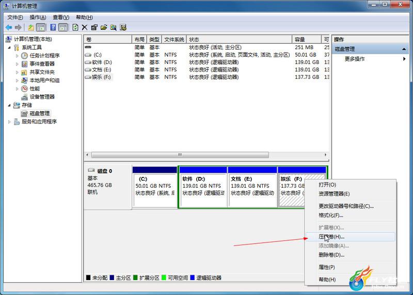Click the last toolbar icon for settings view
The image size is (413, 295).
click(123, 27)
